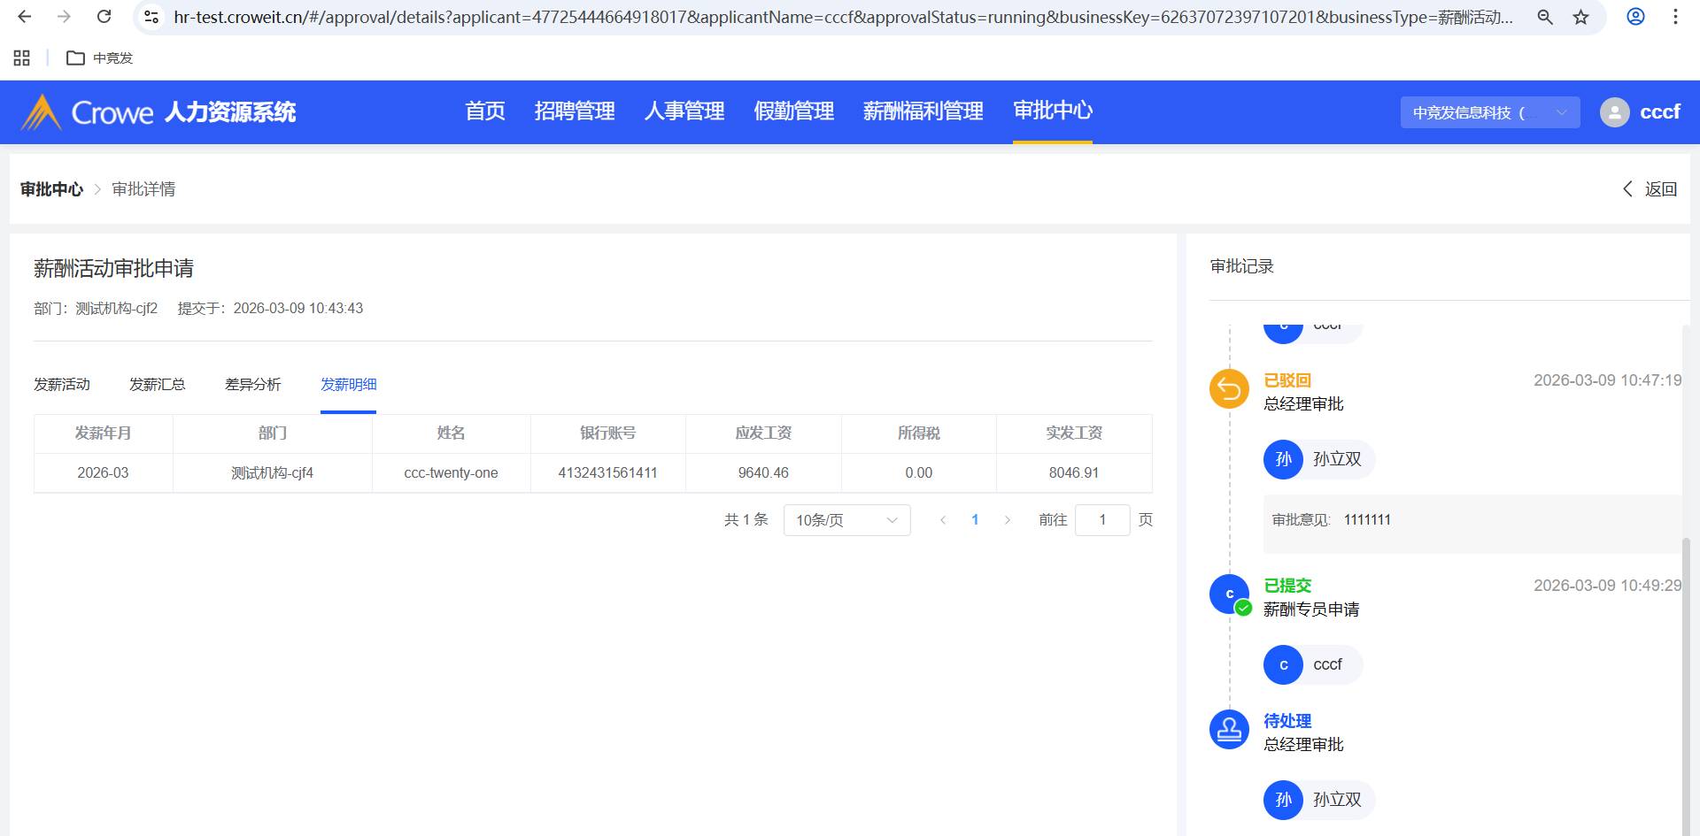
Task: Bookmark page using the star icon
Action: (x=1580, y=17)
